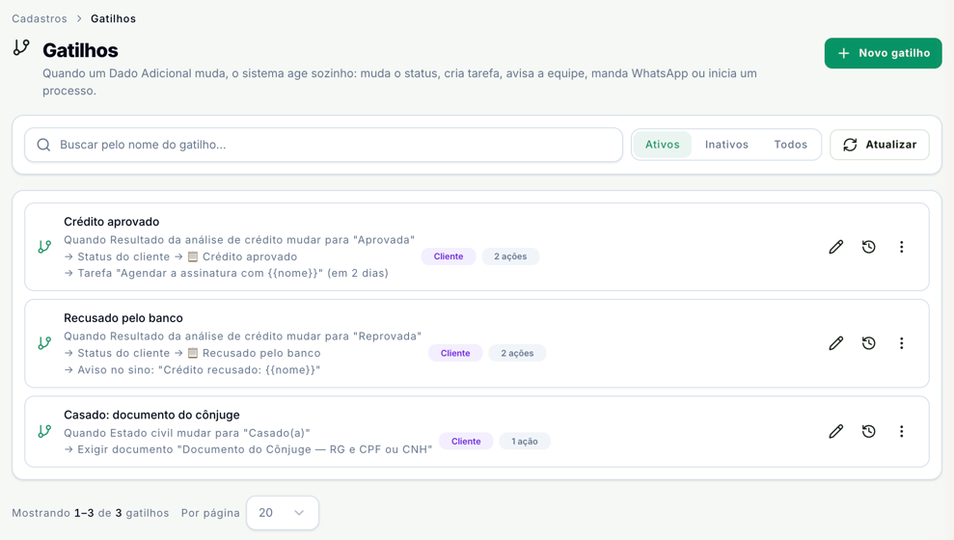Click branch icon of Recusado pelo banco row
Image resolution: width=954 pixels, height=540 pixels.
tap(44, 343)
